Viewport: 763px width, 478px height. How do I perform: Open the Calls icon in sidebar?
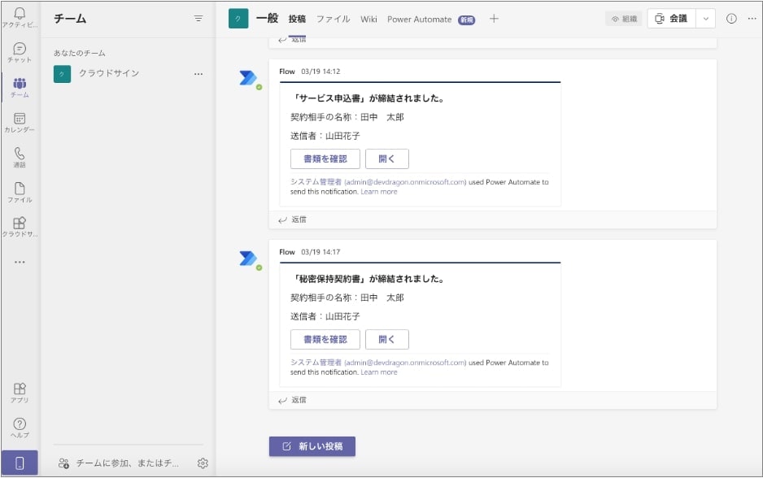tap(20, 157)
